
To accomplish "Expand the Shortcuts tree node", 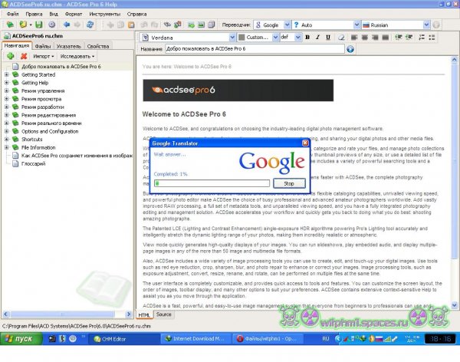I will click(6, 139).
